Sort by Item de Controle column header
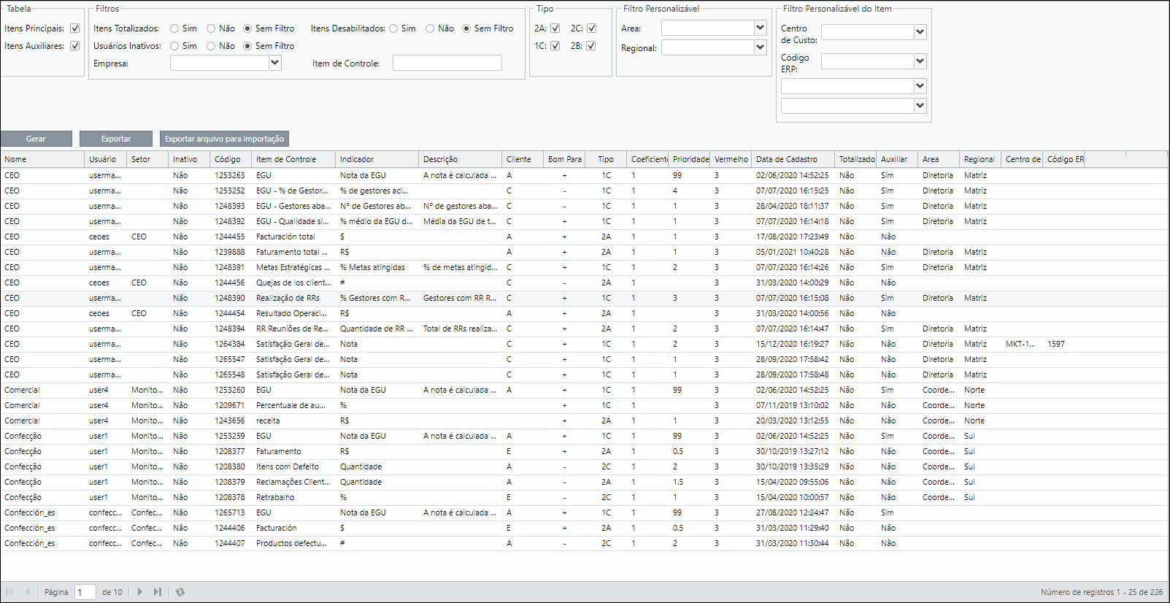 coord(293,159)
